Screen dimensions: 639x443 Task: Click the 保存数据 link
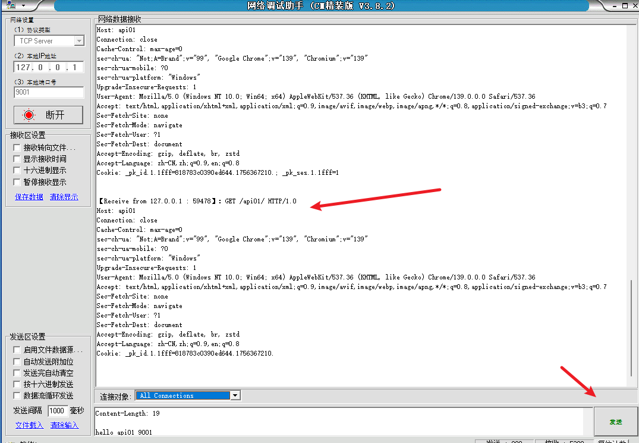click(29, 197)
